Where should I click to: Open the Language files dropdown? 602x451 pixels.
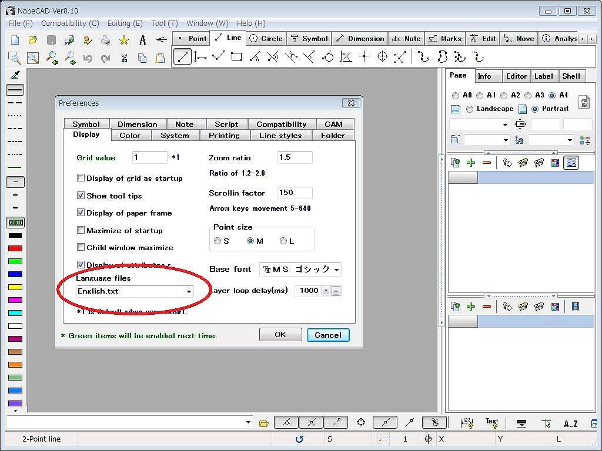189,291
